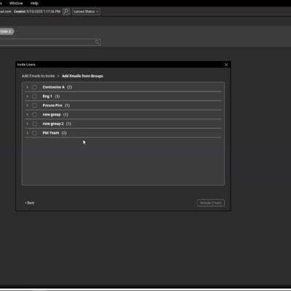Open the Help menu
Image resolution: width=291 pixels, height=291 pixels.
pos(34,4)
